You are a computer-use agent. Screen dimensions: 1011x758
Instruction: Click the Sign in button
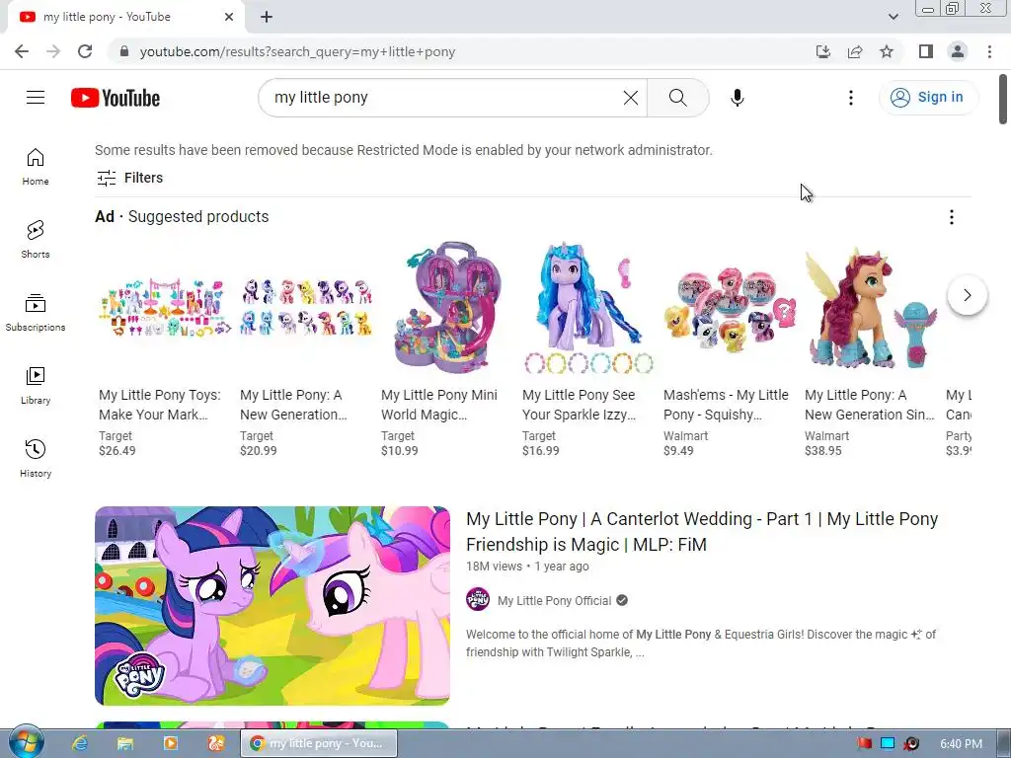click(928, 98)
